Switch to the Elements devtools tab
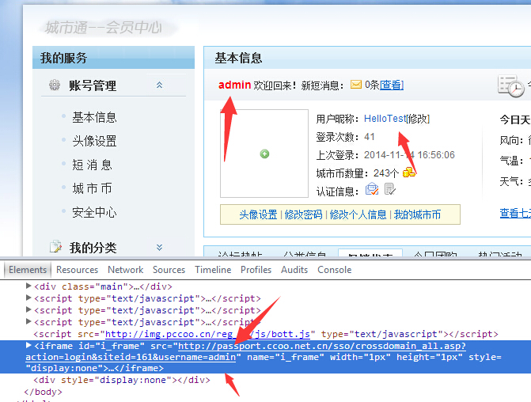The height and width of the screenshot is (402, 531). [x=28, y=270]
